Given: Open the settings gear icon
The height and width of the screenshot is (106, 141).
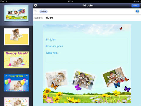Looking at the screenshot, I should click(36, 6).
